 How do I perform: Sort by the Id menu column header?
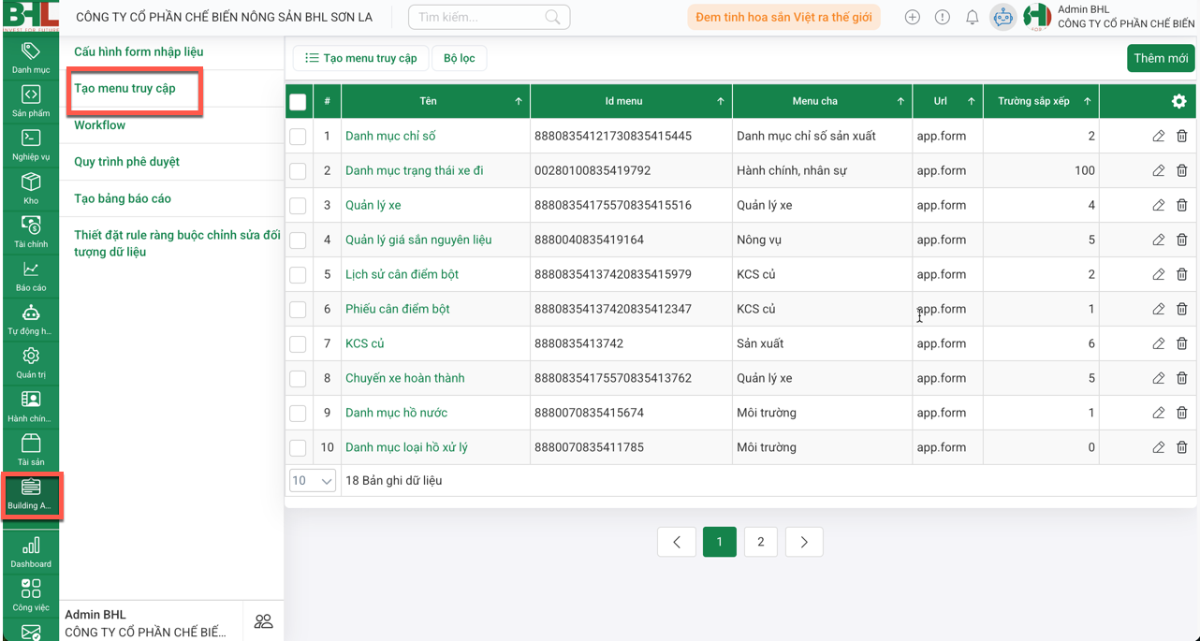coord(631,101)
